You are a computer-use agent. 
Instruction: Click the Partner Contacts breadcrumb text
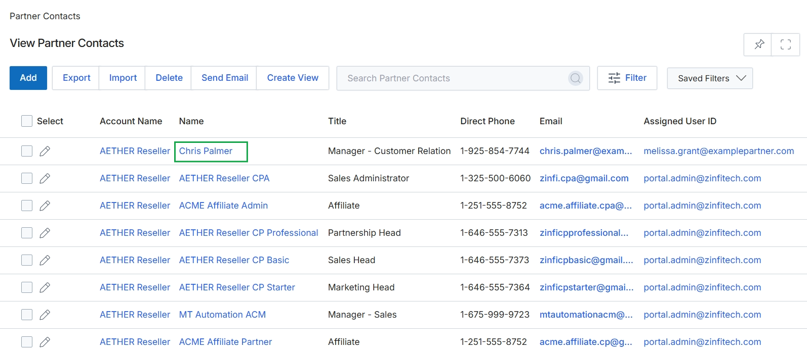coord(45,16)
